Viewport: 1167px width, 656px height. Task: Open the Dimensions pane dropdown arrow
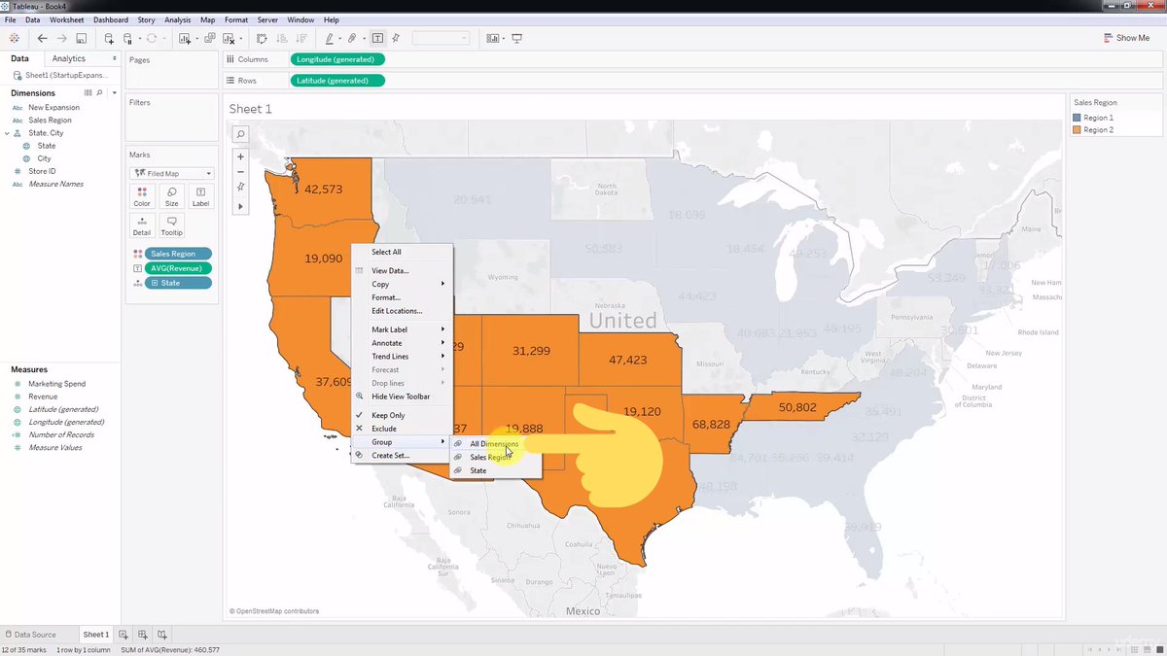tap(115, 93)
